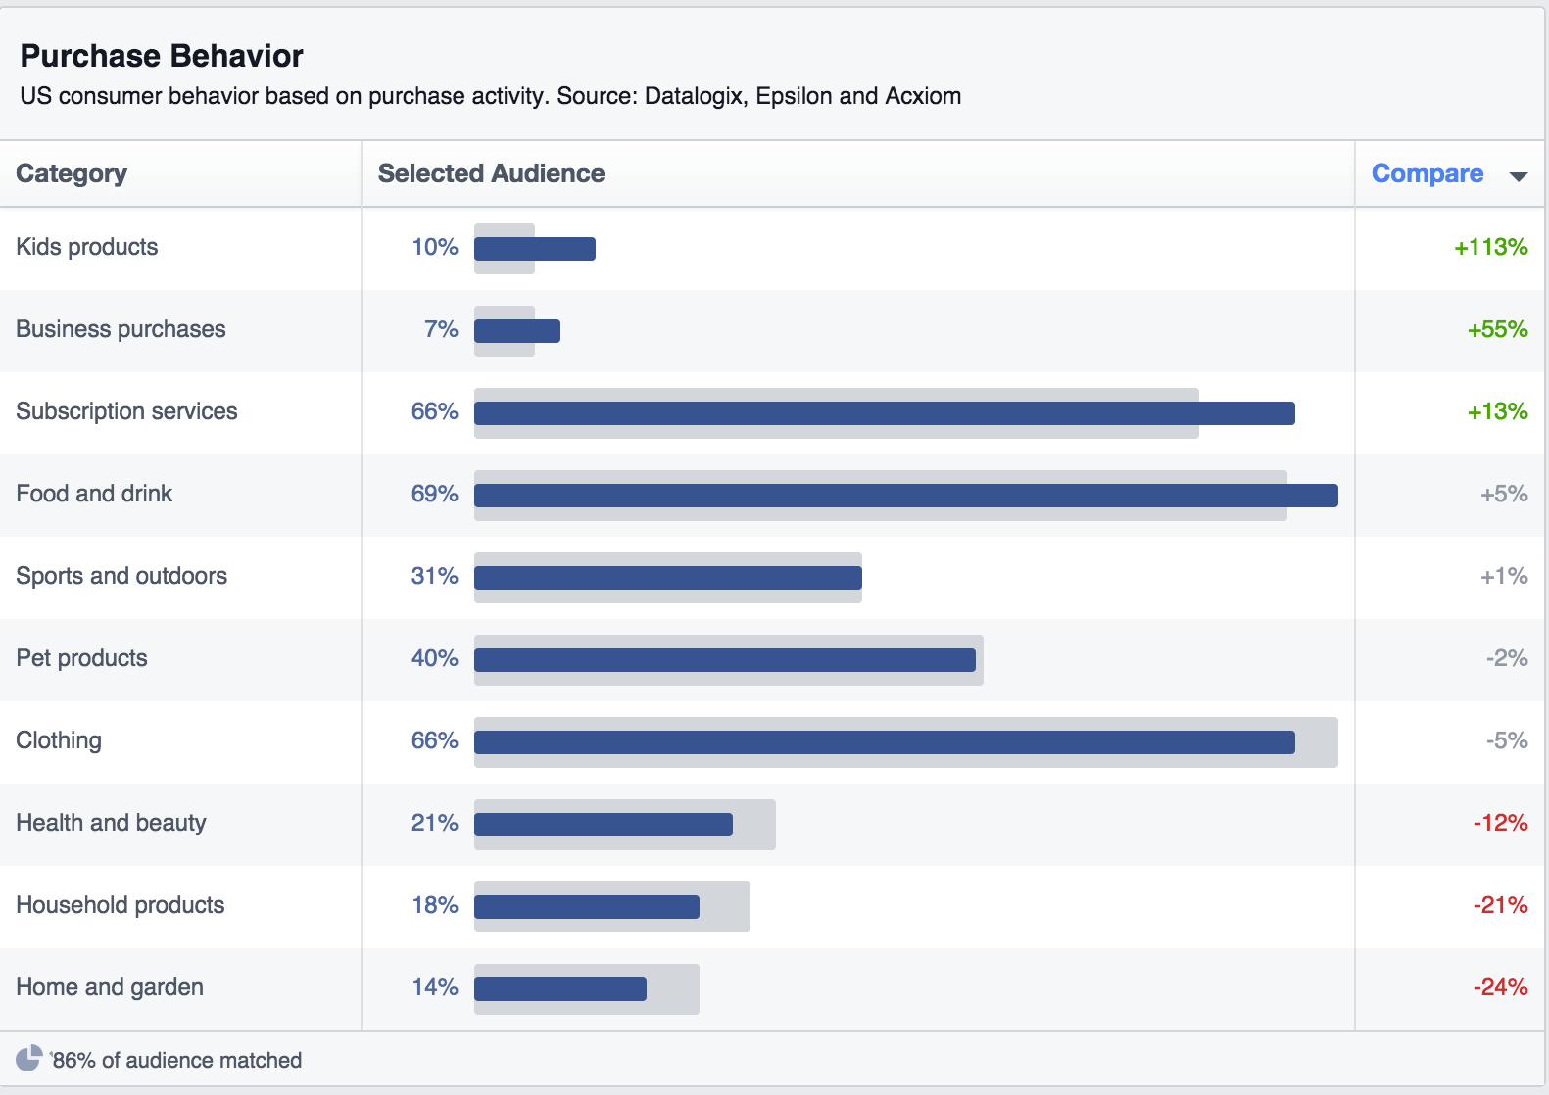Select the Kids products category row
Image resolution: width=1549 pixels, height=1095 pixels.
(86, 247)
